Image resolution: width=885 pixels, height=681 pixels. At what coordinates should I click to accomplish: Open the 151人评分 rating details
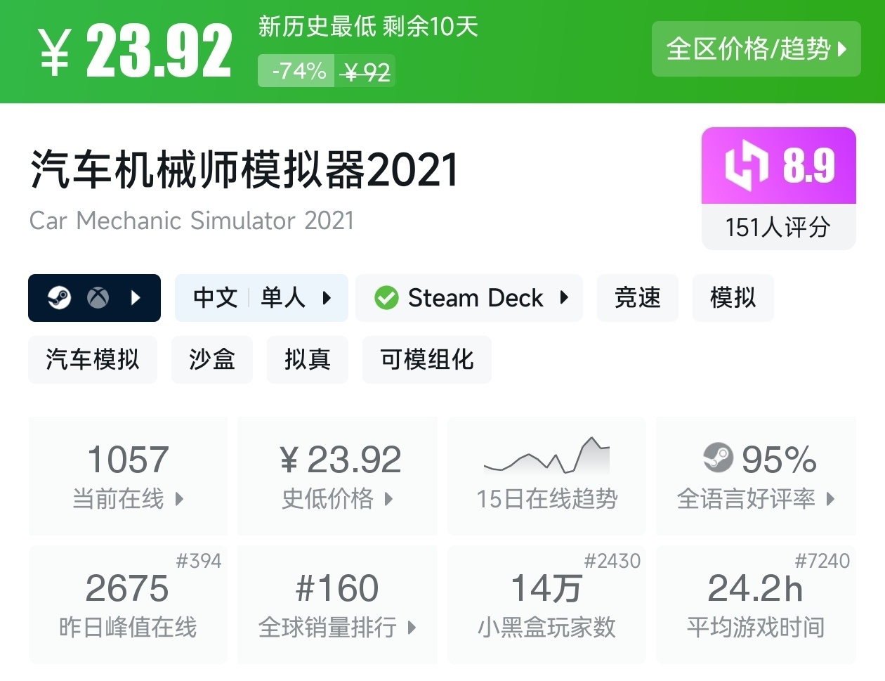(778, 227)
